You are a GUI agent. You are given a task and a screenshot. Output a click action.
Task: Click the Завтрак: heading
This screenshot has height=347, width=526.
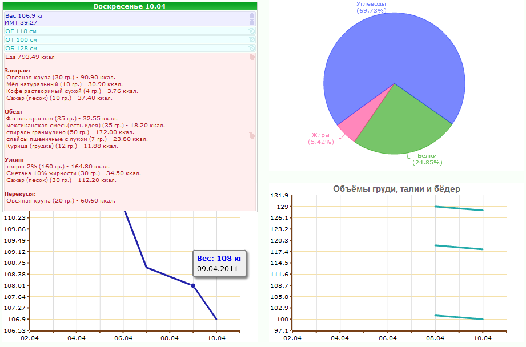point(18,71)
